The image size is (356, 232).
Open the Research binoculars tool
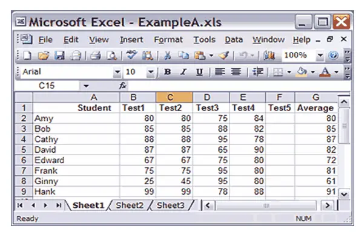148,56
